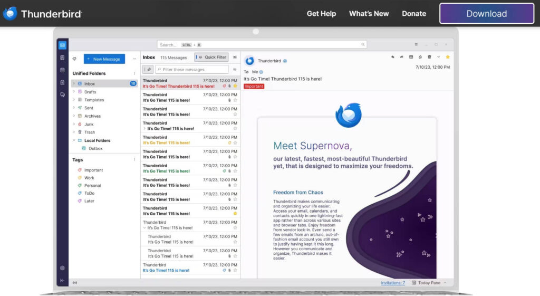Mark the open message as junk

[x=420, y=57]
